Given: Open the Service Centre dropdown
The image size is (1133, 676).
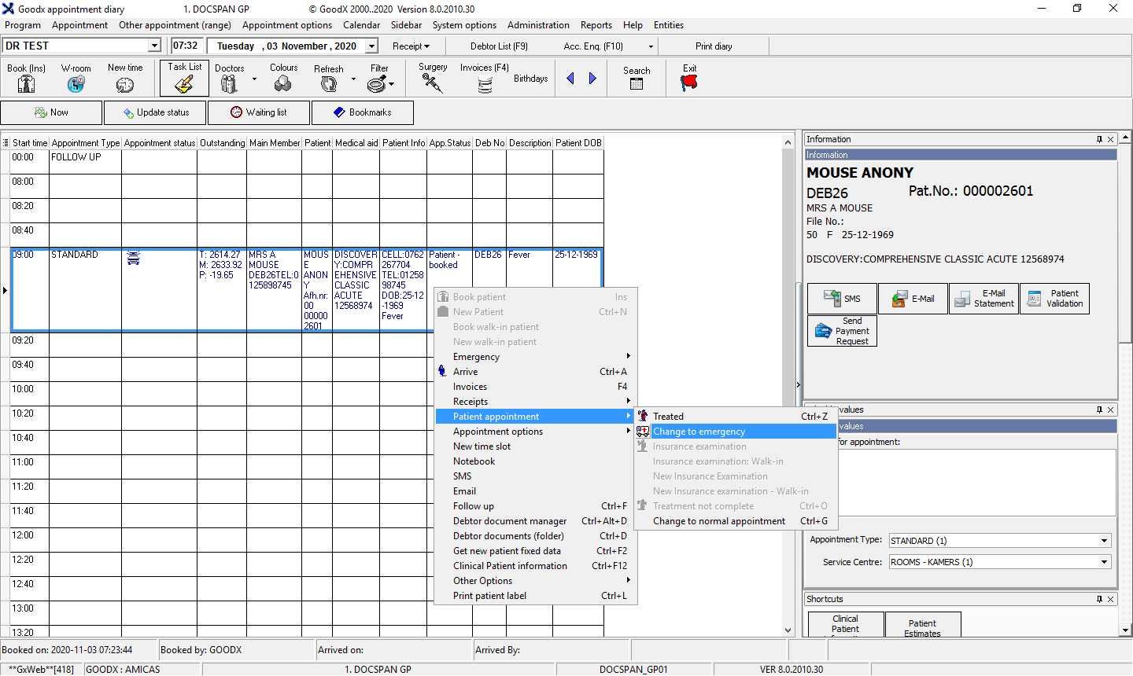Looking at the screenshot, I should pos(1105,562).
